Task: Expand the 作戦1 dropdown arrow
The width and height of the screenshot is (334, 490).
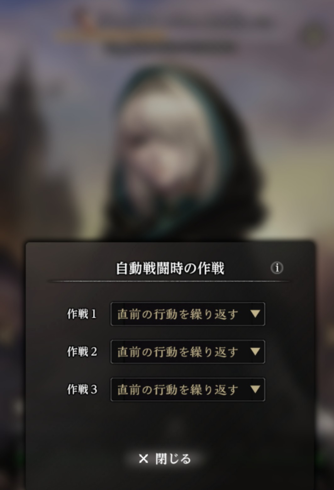Action: pyautogui.click(x=255, y=314)
